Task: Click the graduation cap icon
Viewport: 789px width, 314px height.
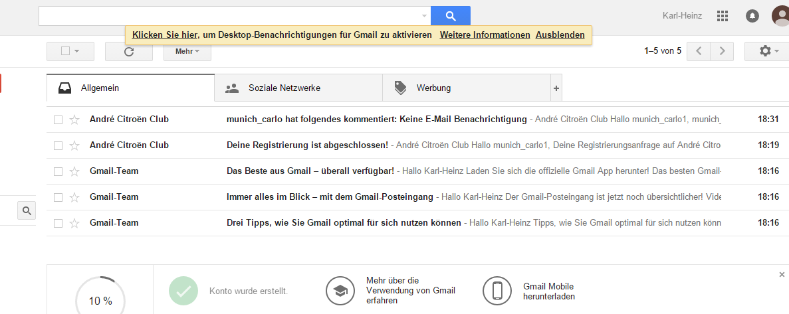Action: click(340, 291)
